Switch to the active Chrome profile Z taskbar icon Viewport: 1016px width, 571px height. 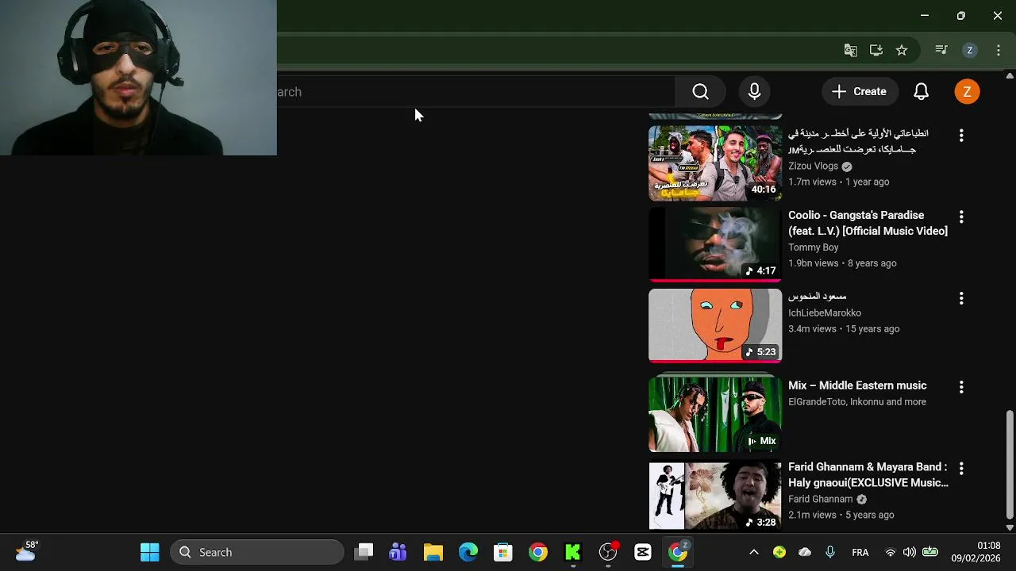click(x=678, y=552)
